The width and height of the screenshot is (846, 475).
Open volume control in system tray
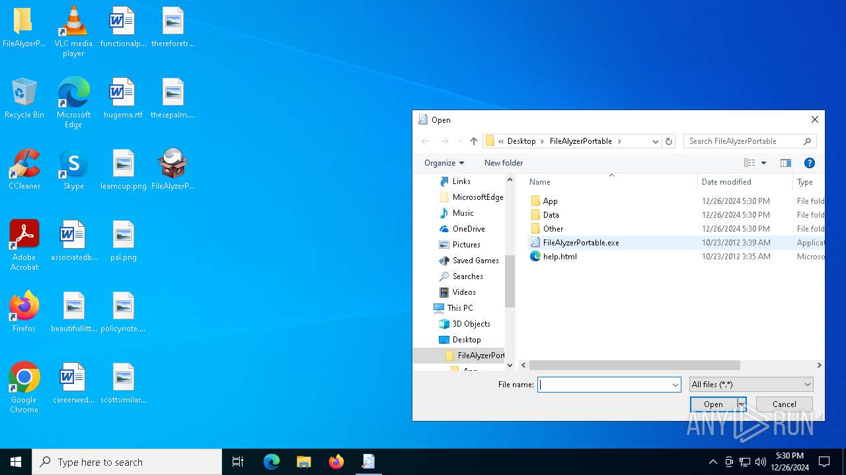761,462
